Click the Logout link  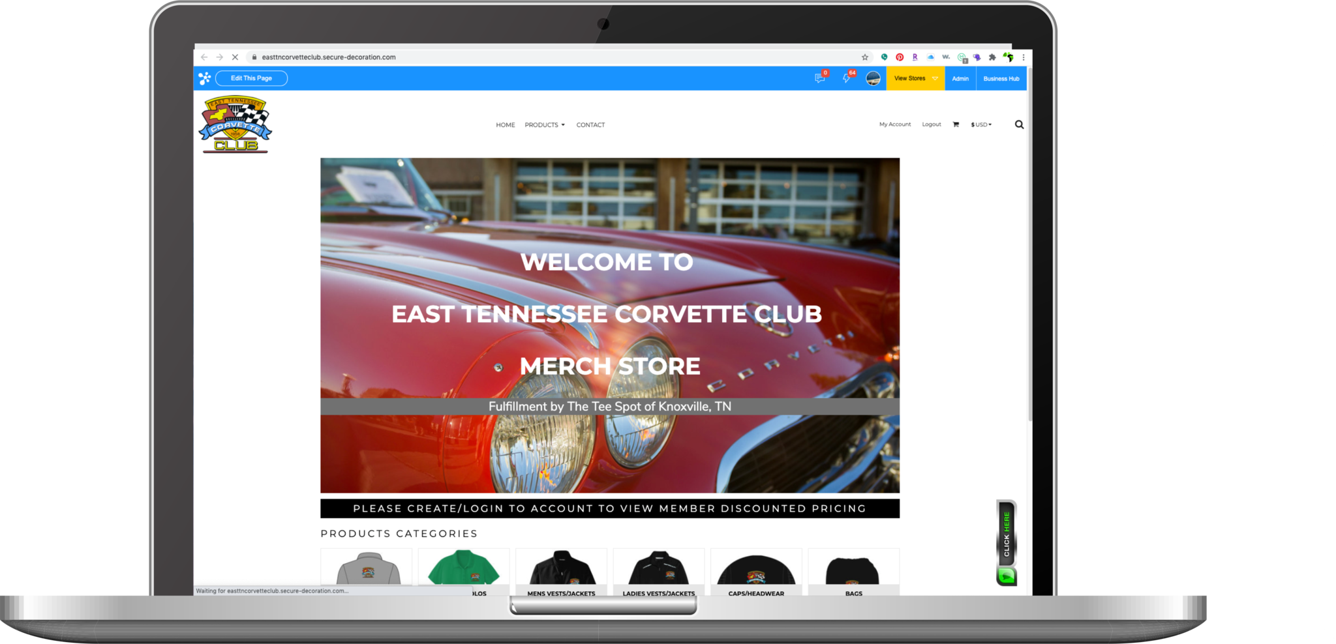tap(931, 124)
